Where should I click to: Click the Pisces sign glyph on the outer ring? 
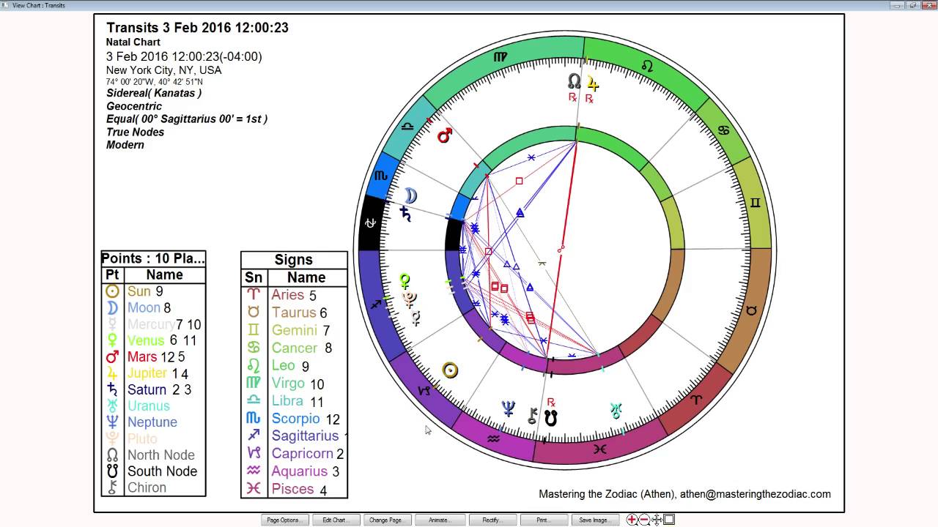600,448
